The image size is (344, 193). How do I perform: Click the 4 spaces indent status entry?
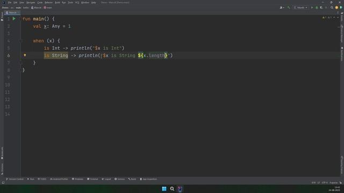tap(334, 183)
